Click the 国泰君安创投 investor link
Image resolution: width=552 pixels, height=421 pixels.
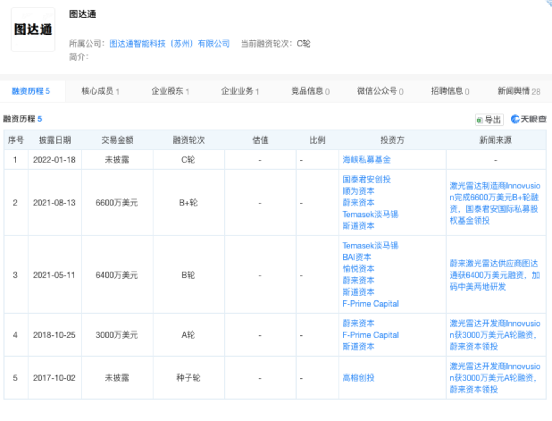[366, 179]
